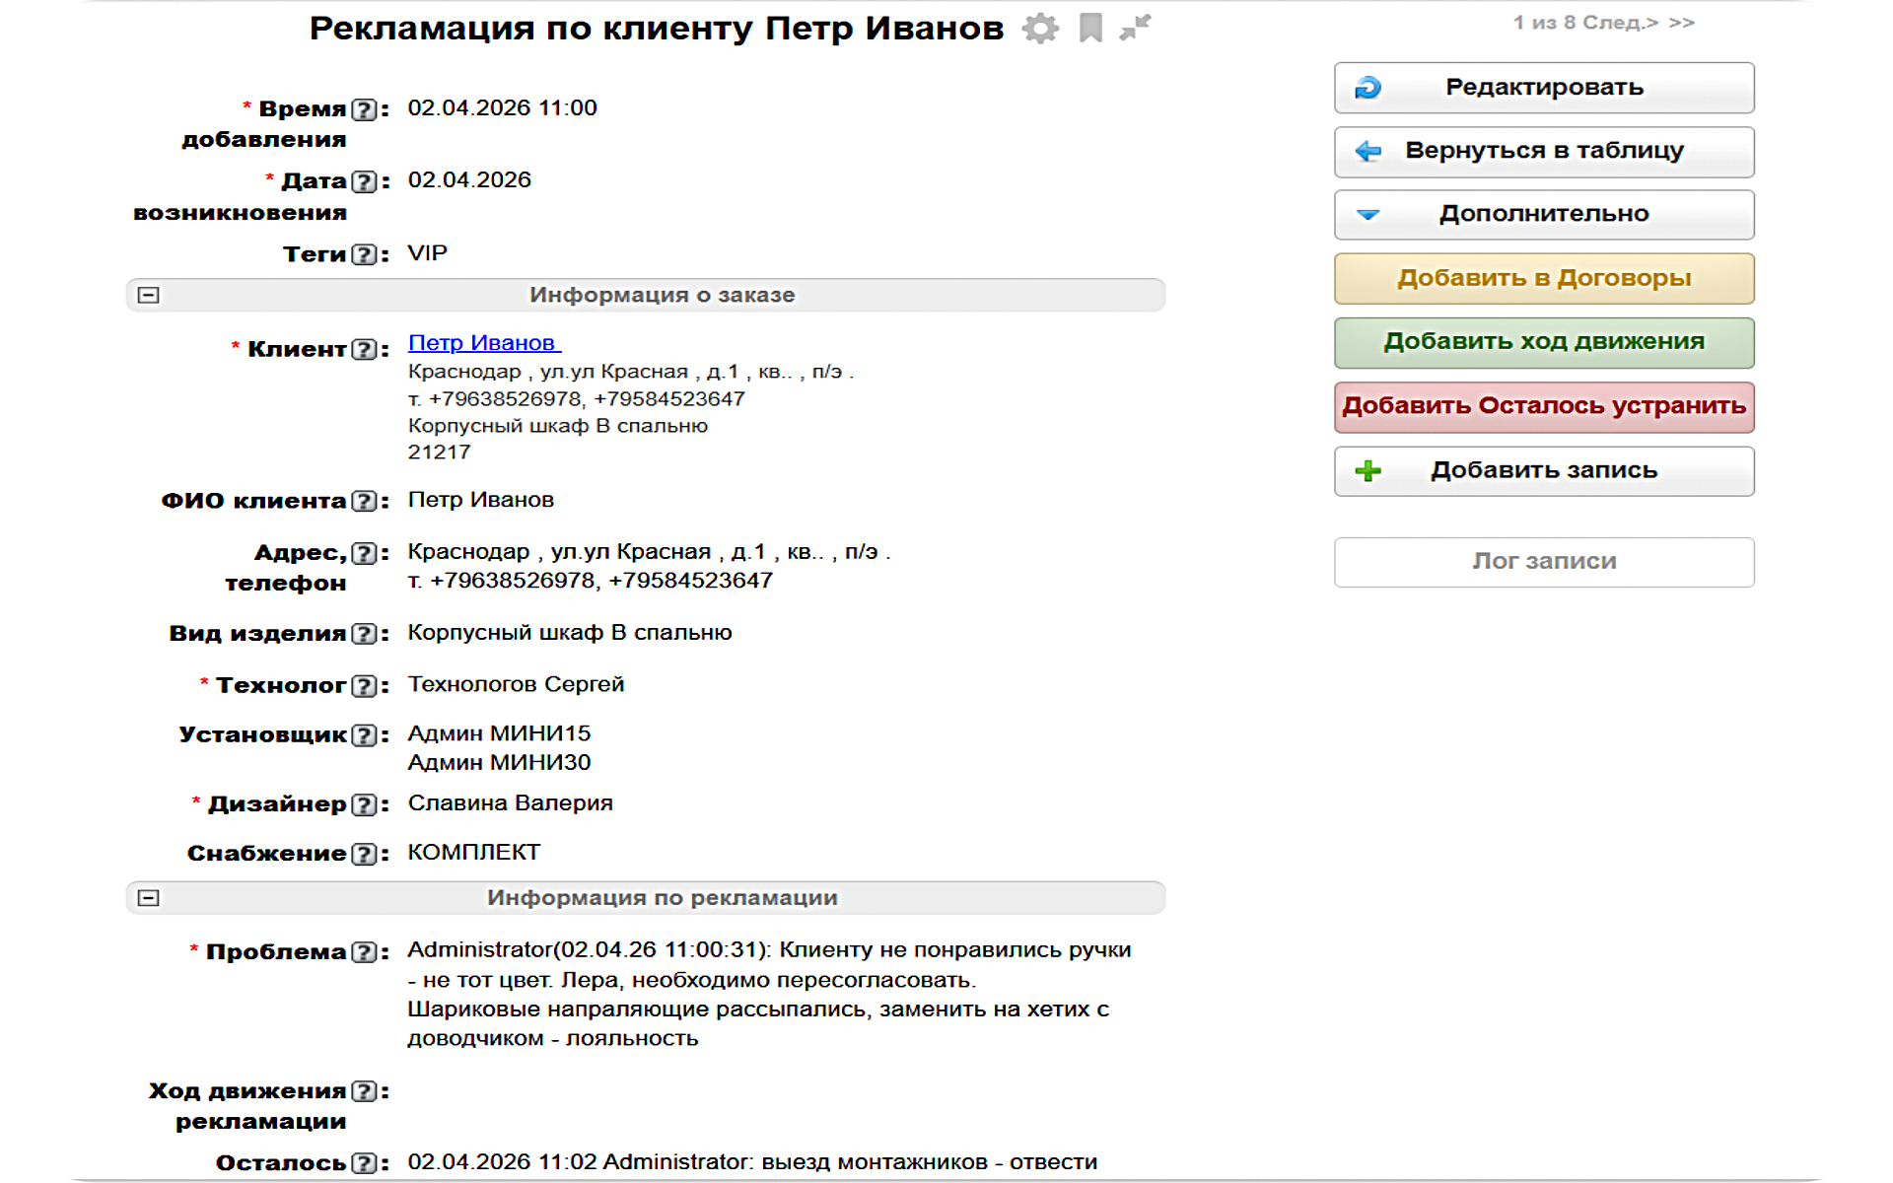
Task: Click help icon beside Проблема label
Action: click(365, 952)
